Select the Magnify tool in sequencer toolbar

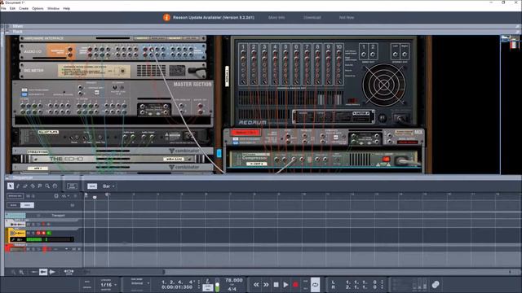(x=47, y=186)
